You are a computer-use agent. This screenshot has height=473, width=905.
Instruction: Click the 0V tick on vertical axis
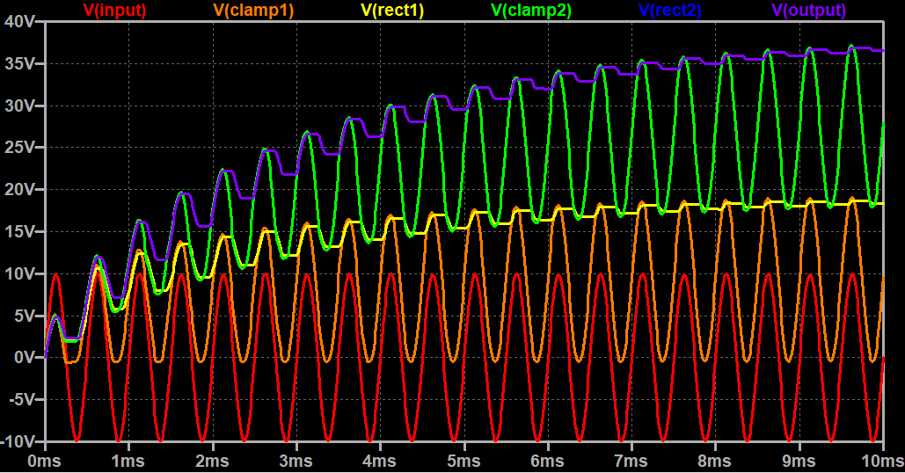pyautogui.click(x=26, y=358)
